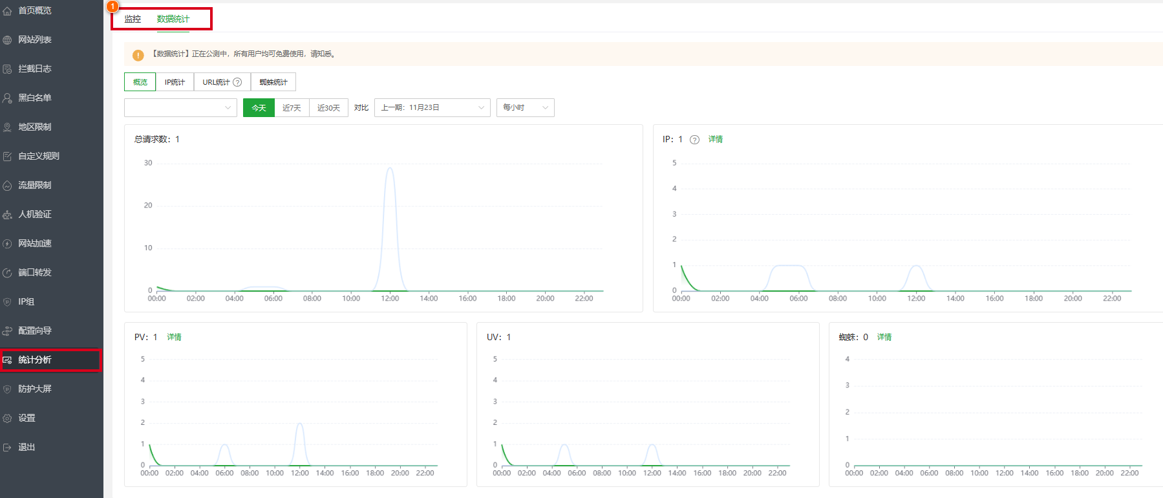Open the 每小时 interval dropdown
1163x498 pixels.
click(525, 108)
